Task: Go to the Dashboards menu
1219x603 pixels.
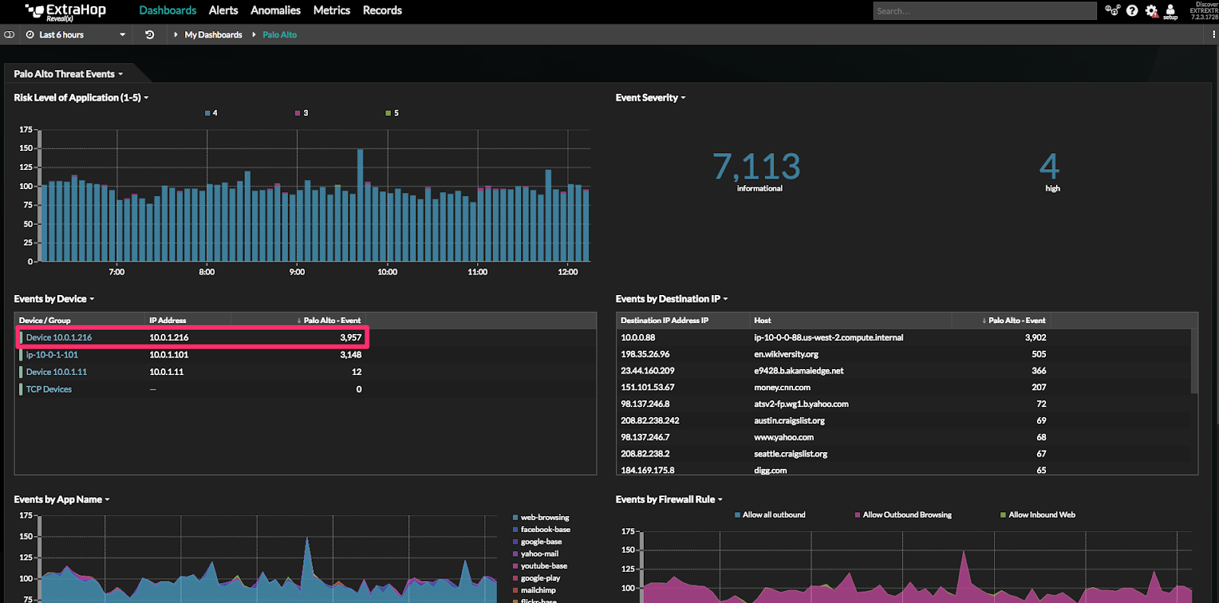Action: click(168, 11)
